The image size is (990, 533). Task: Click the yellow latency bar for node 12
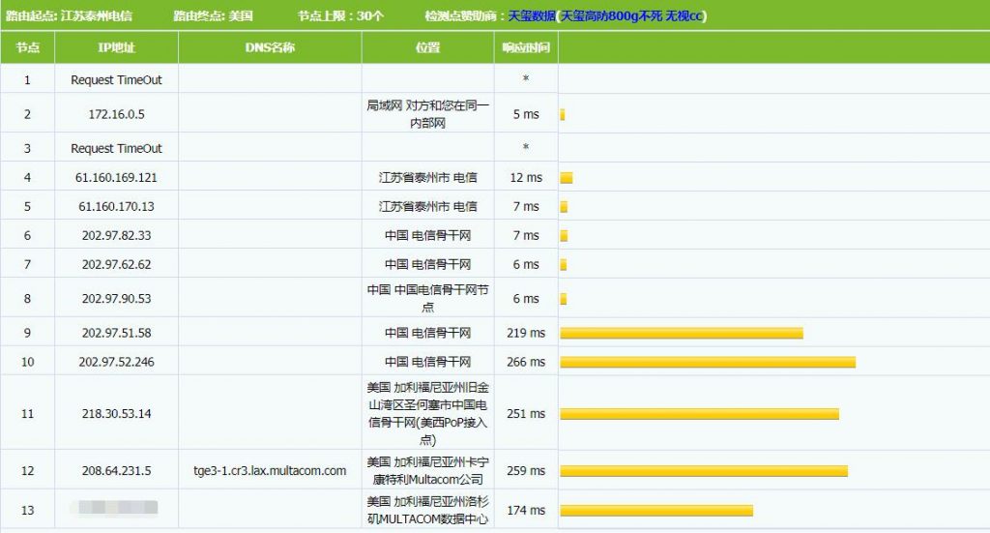704,470
